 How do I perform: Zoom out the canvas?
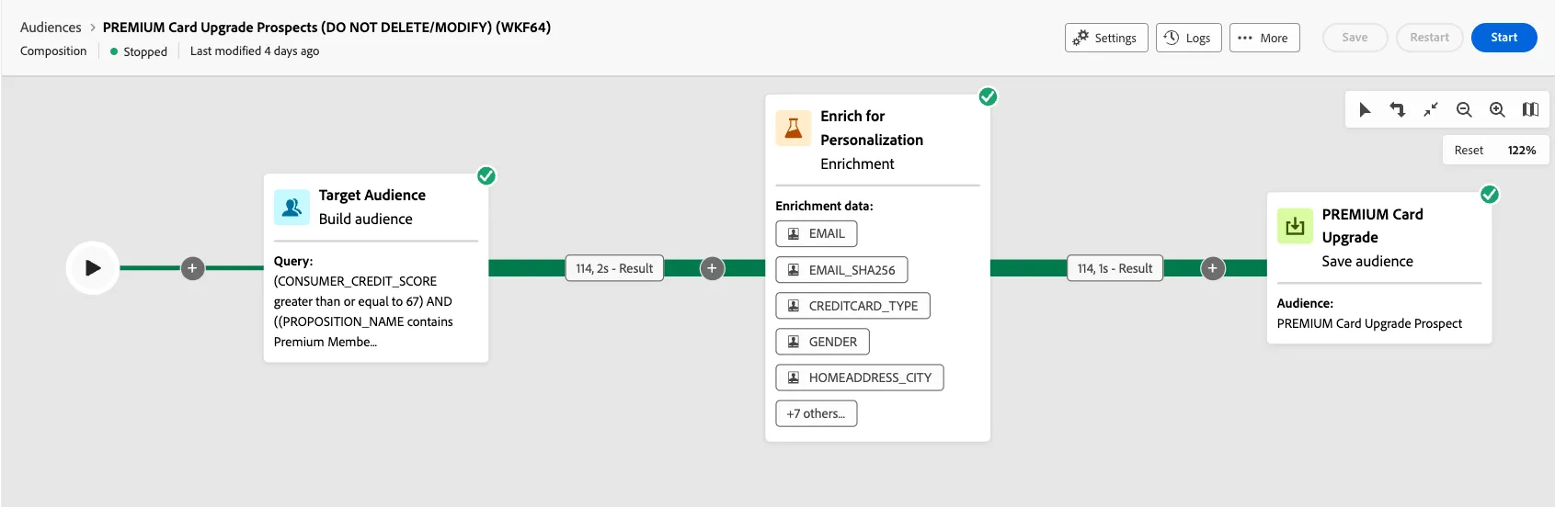1464,109
